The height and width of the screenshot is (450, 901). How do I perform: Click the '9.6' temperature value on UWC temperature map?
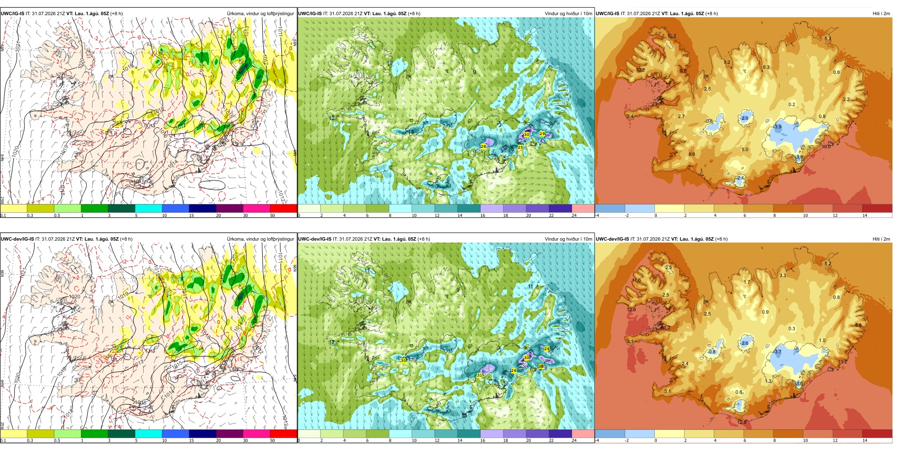point(683,71)
